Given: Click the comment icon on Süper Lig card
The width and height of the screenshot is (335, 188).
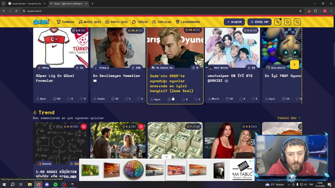Looking at the screenshot, I should coord(69,99).
